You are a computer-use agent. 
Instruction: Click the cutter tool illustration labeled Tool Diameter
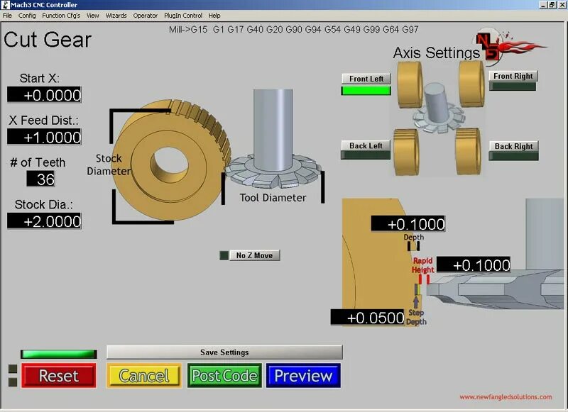click(273, 139)
